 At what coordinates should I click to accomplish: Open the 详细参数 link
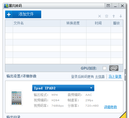click(x=111, y=107)
